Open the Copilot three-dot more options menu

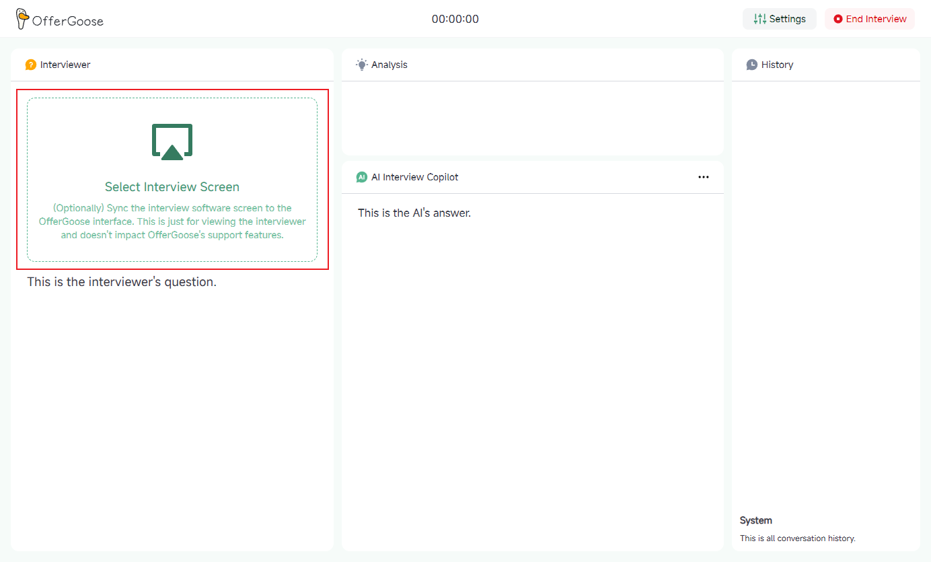(704, 177)
